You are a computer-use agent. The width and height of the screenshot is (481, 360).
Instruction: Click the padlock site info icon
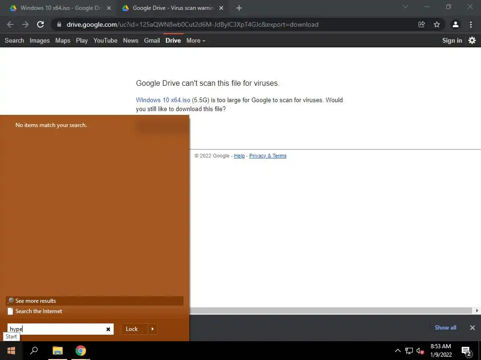pos(59,24)
